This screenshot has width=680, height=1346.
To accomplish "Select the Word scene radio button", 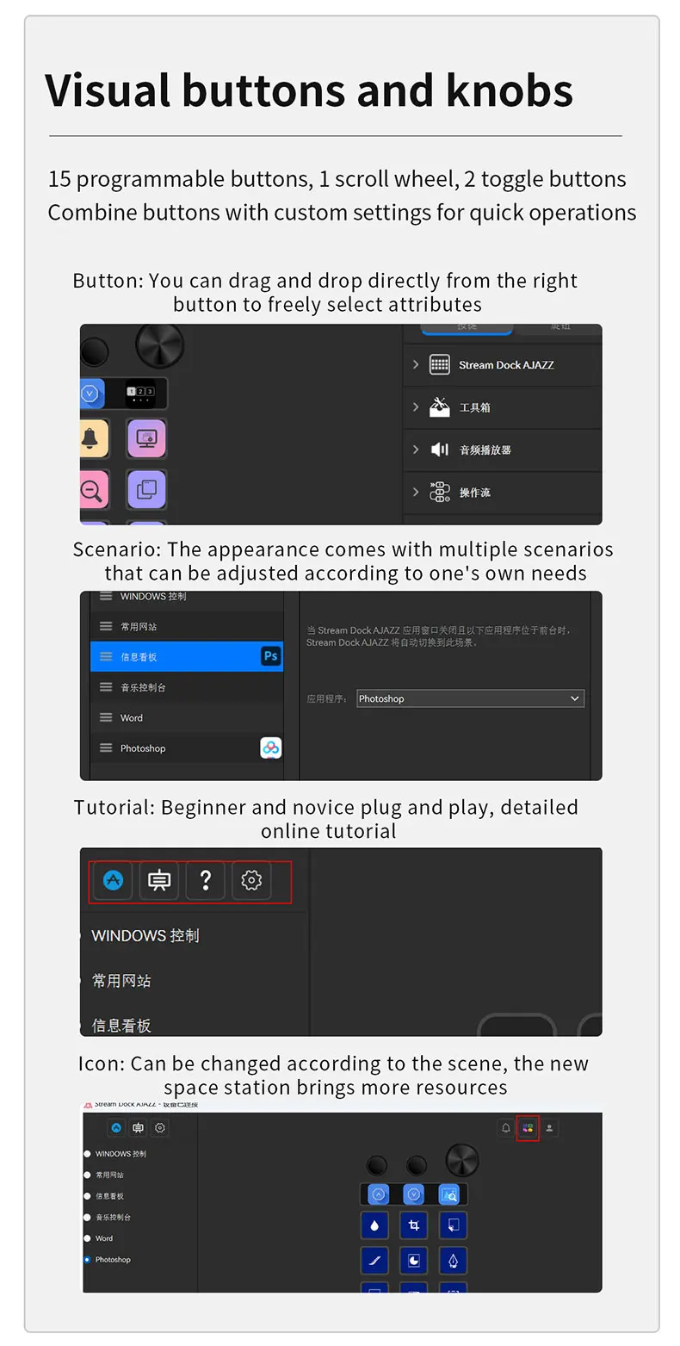I will click(87, 1238).
